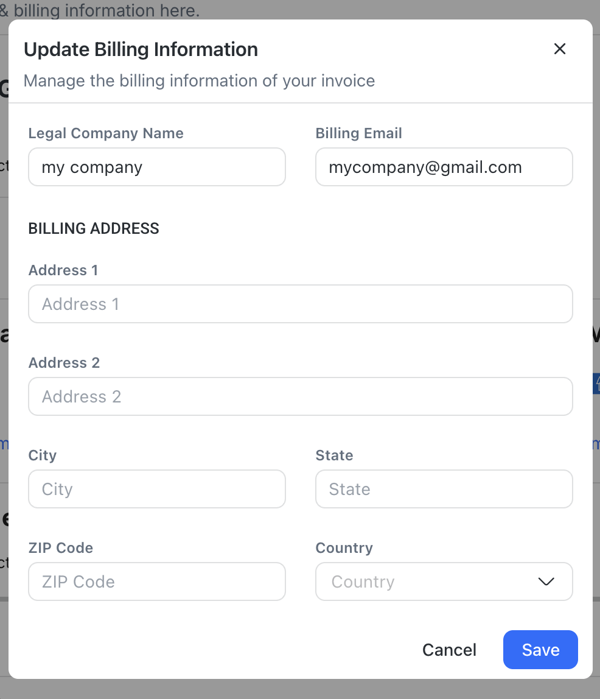The height and width of the screenshot is (699, 600).
Task: Click the Billing Email label
Action: click(x=359, y=133)
